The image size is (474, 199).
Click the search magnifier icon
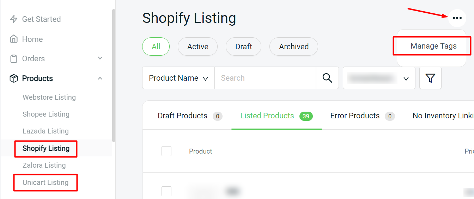(327, 78)
